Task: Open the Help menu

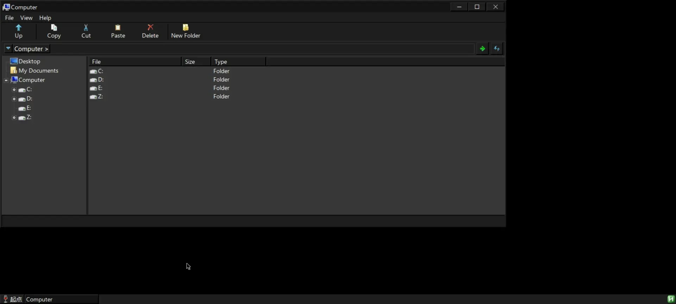Action: click(x=45, y=18)
